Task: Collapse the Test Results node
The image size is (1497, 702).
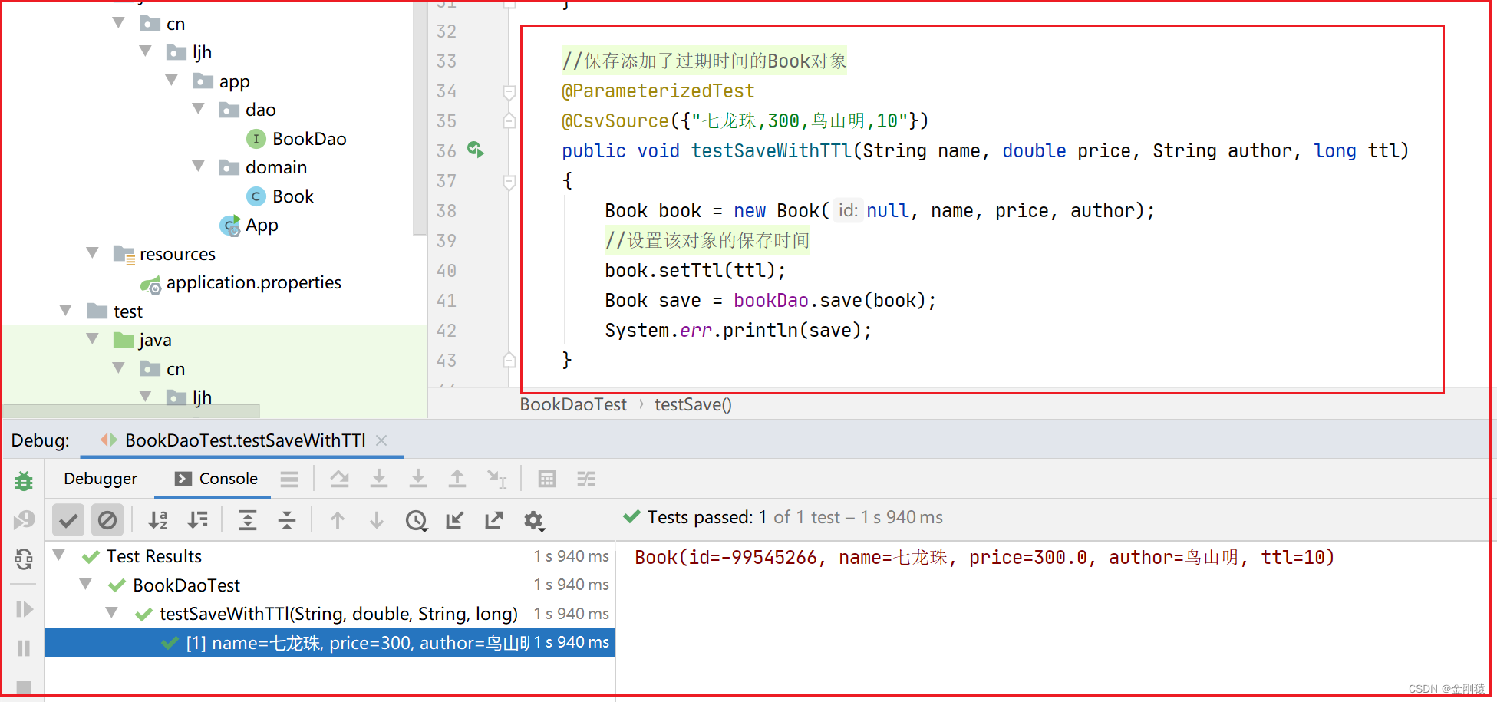Action: 59,555
